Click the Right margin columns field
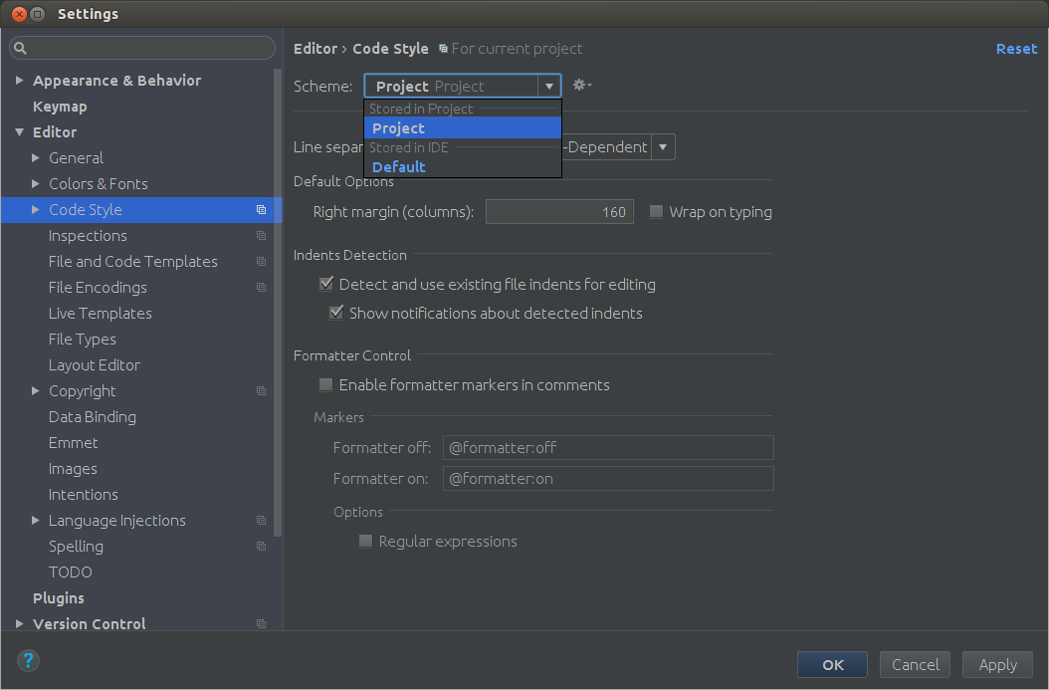1049x690 pixels. [558, 212]
